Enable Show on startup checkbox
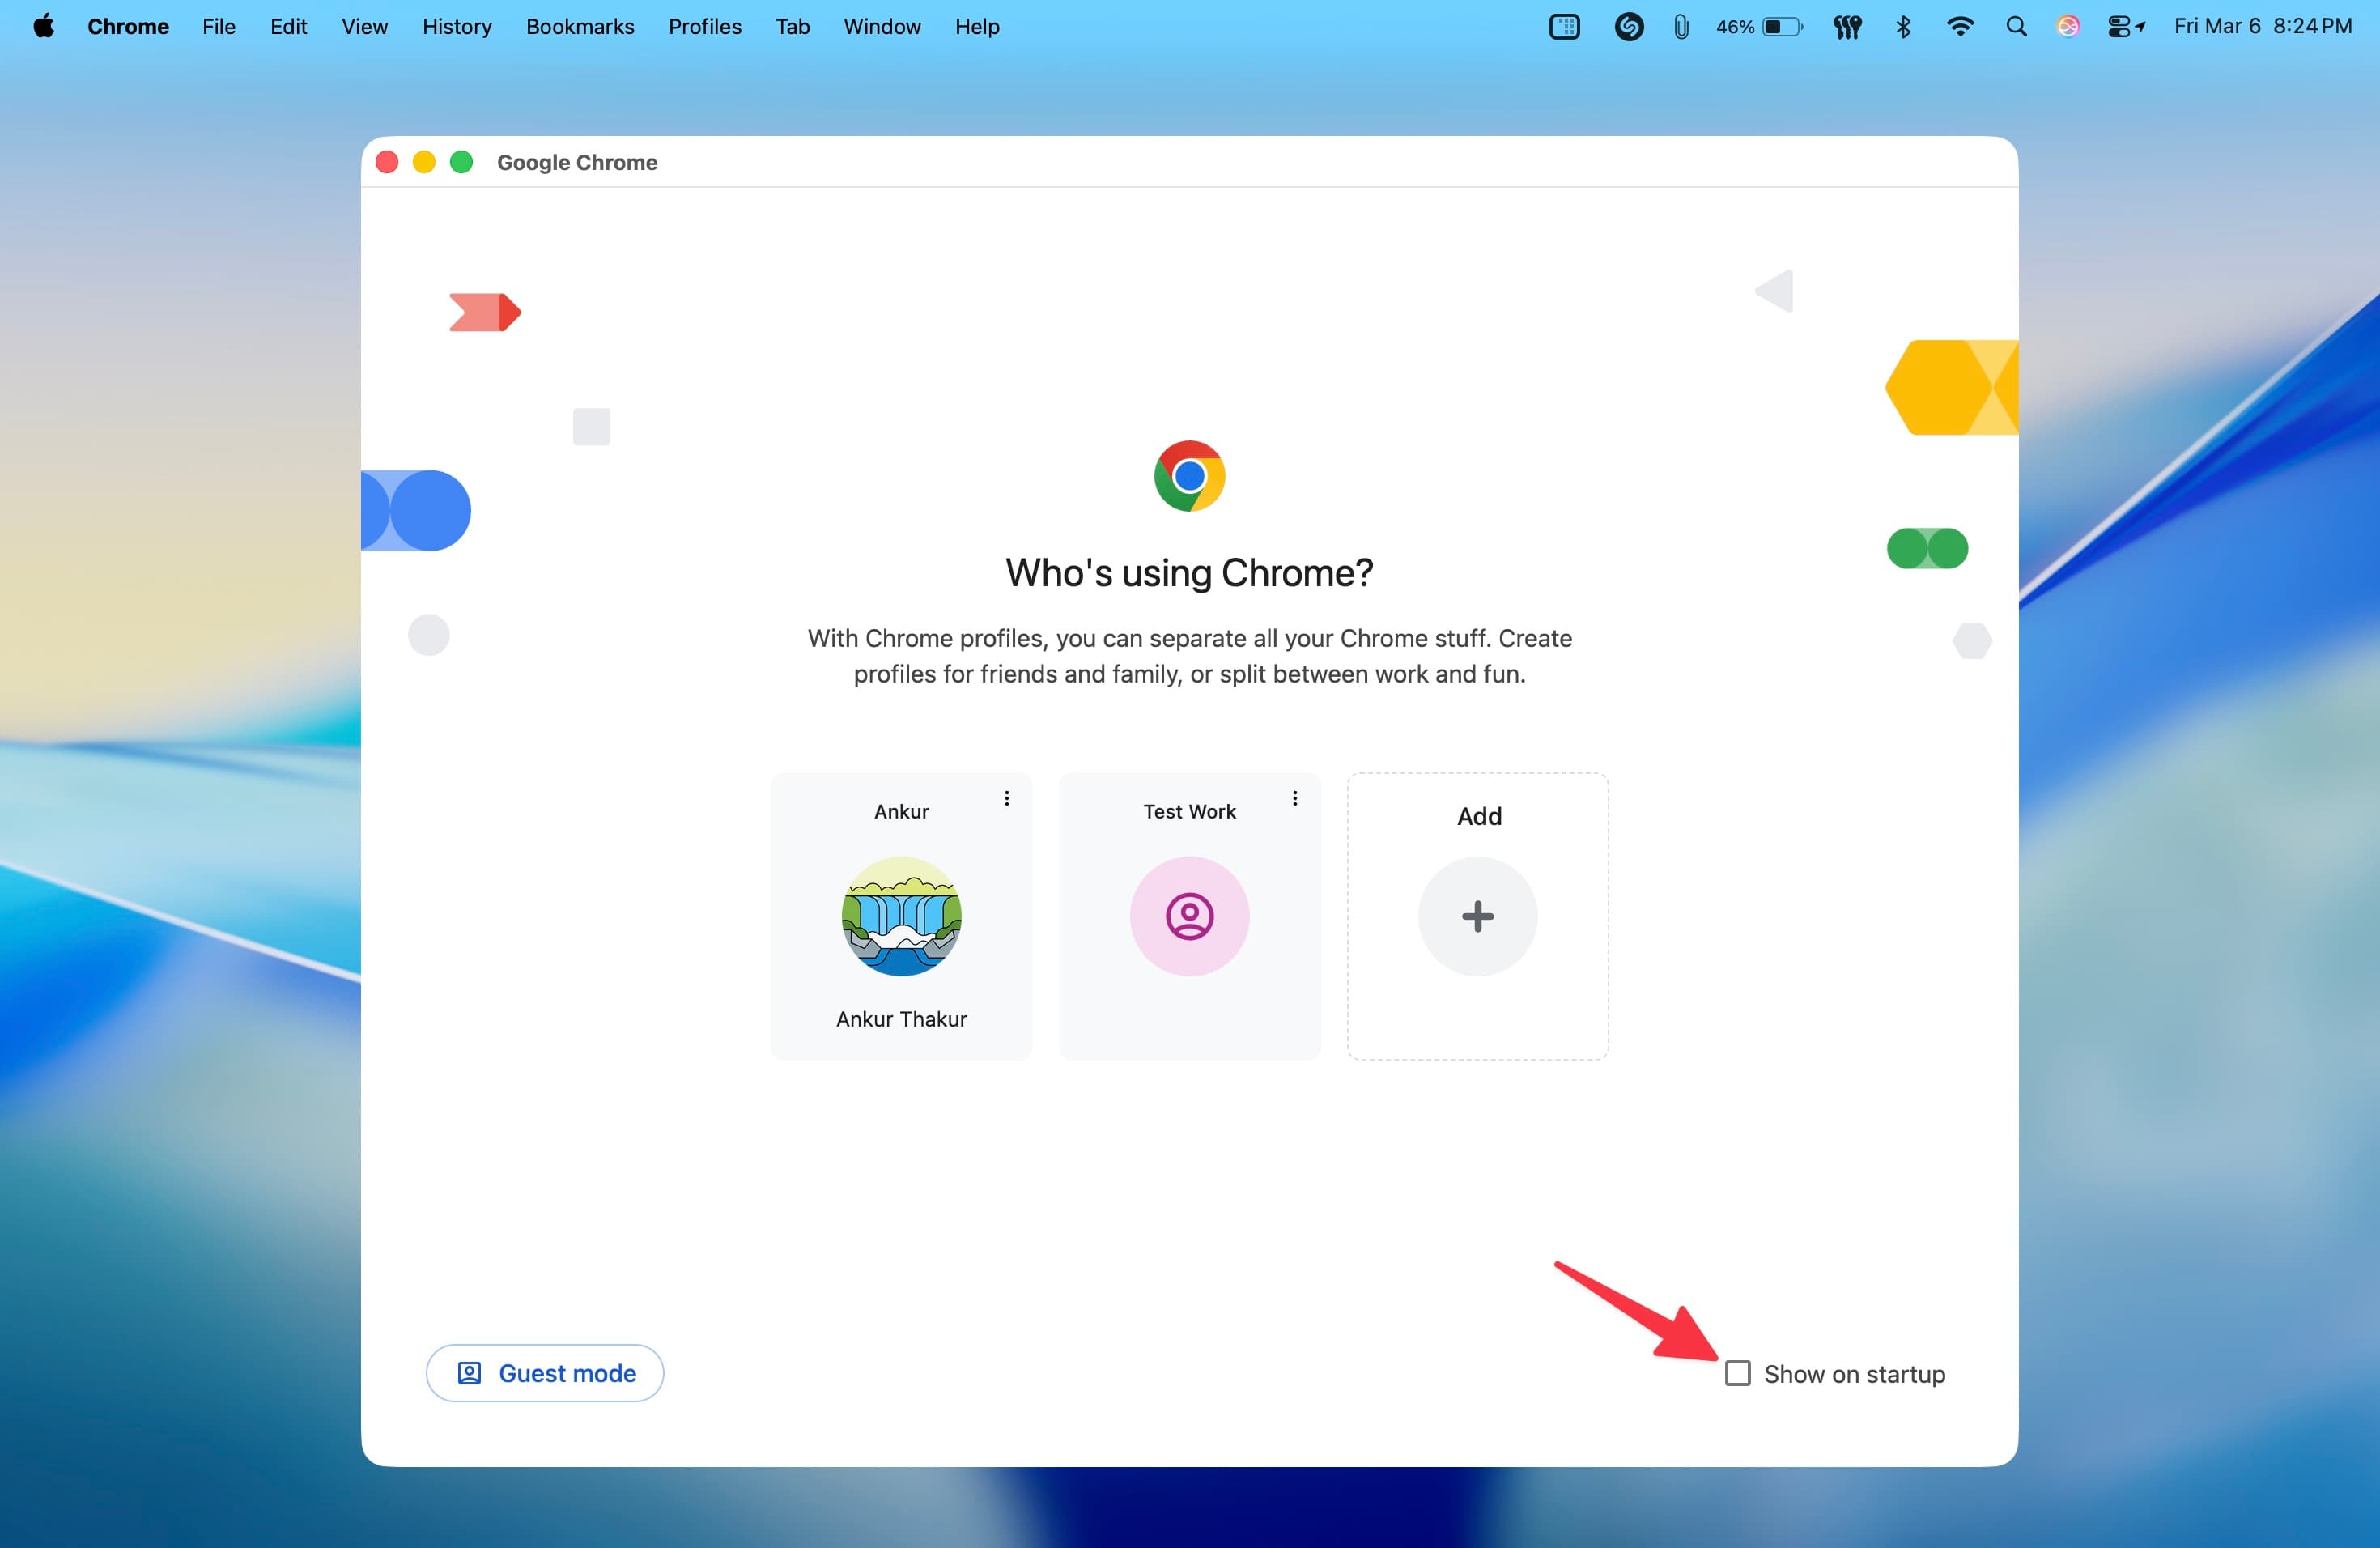Image resolution: width=2380 pixels, height=1548 pixels. click(1737, 1373)
